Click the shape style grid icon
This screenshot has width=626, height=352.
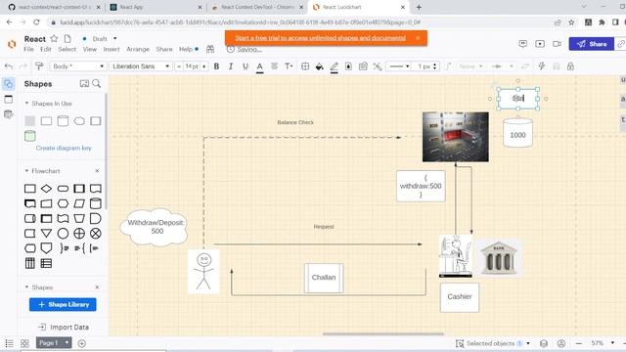(305, 66)
